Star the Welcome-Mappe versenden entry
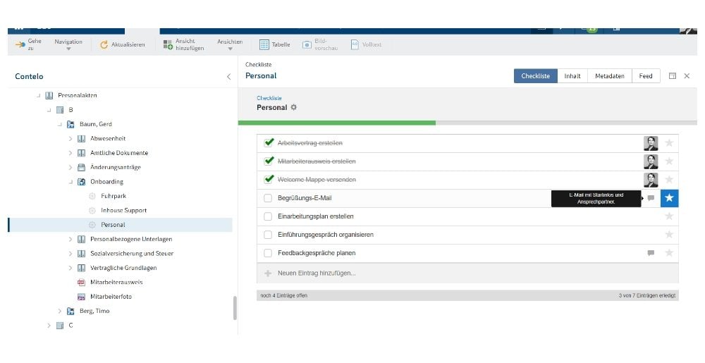This screenshot has width=705, height=363. coord(669,180)
